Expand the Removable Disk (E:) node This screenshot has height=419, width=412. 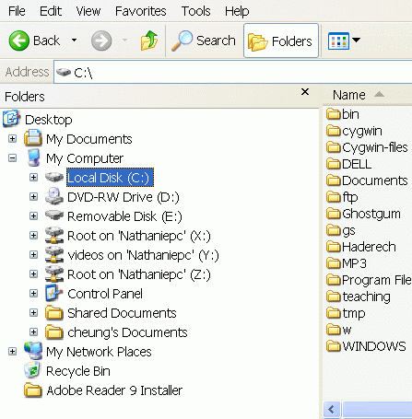pos(33,216)
